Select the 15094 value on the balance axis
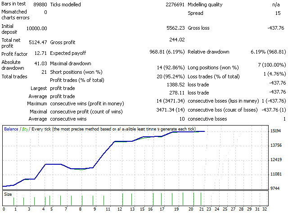This screenshot has width=288, height=216. coord(276,131)
